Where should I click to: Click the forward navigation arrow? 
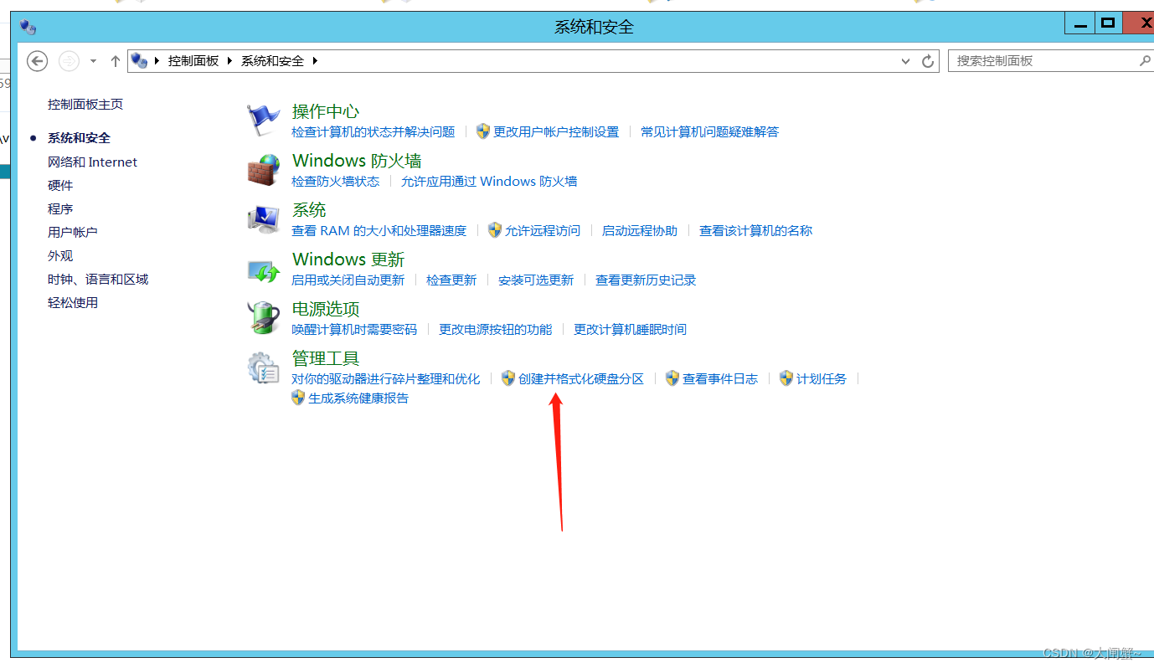point(69,61)
